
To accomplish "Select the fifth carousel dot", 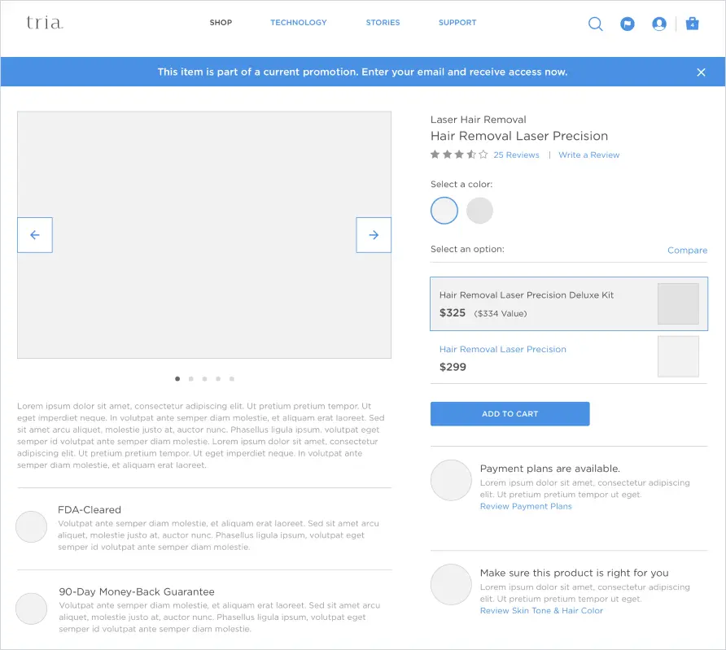I will click(232, 379).
